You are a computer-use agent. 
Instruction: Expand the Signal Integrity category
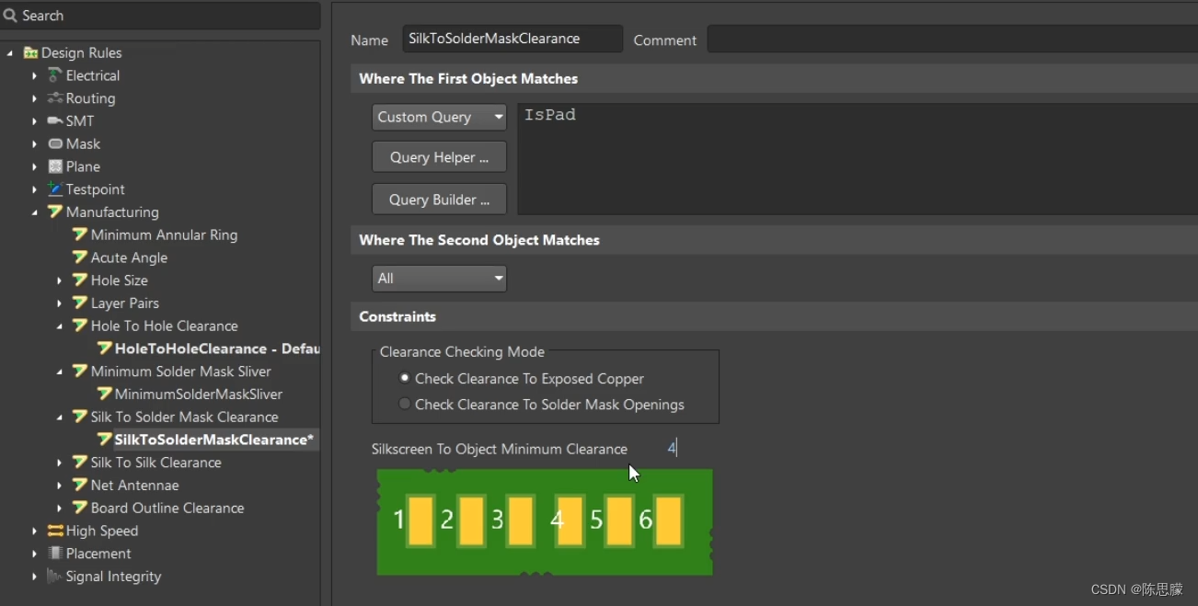point(35,577)
